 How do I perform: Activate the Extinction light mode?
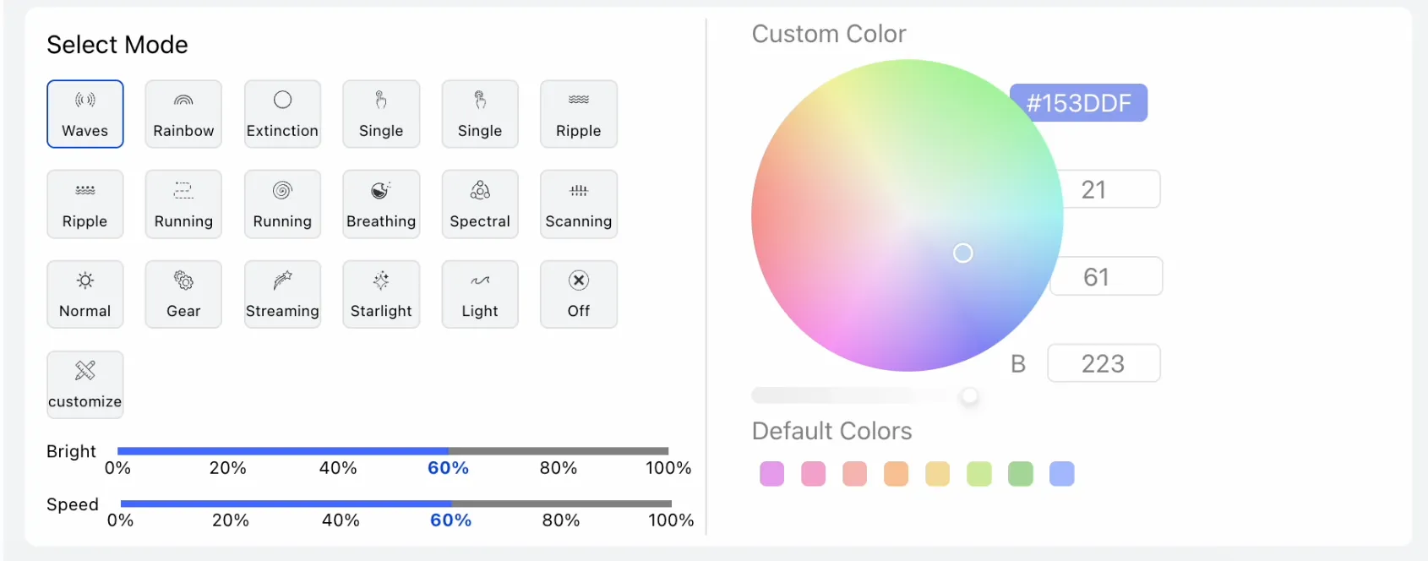[x=282, y=114]
